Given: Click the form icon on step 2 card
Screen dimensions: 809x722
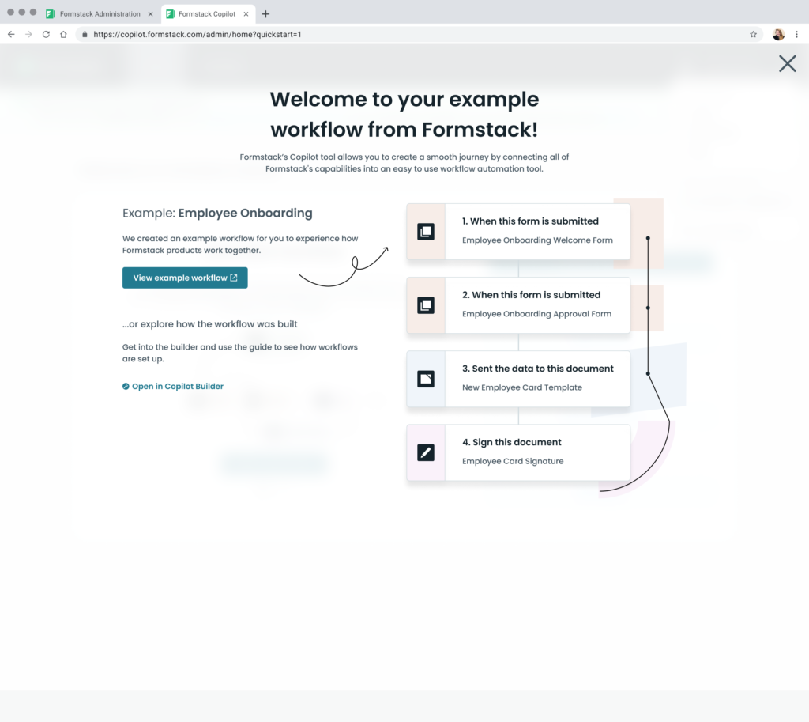Looking at the screenshot, I should (426, 305).
